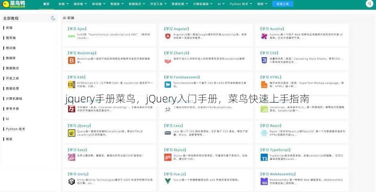Open the 【学习 Sass】 title link

(77, 150)
